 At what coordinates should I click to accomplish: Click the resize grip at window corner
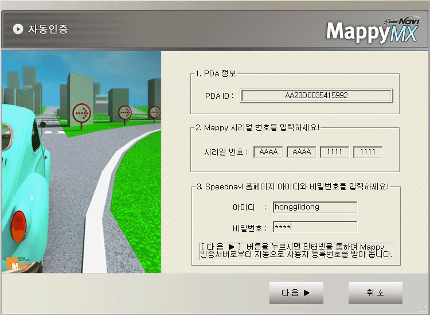coord(424,309)
